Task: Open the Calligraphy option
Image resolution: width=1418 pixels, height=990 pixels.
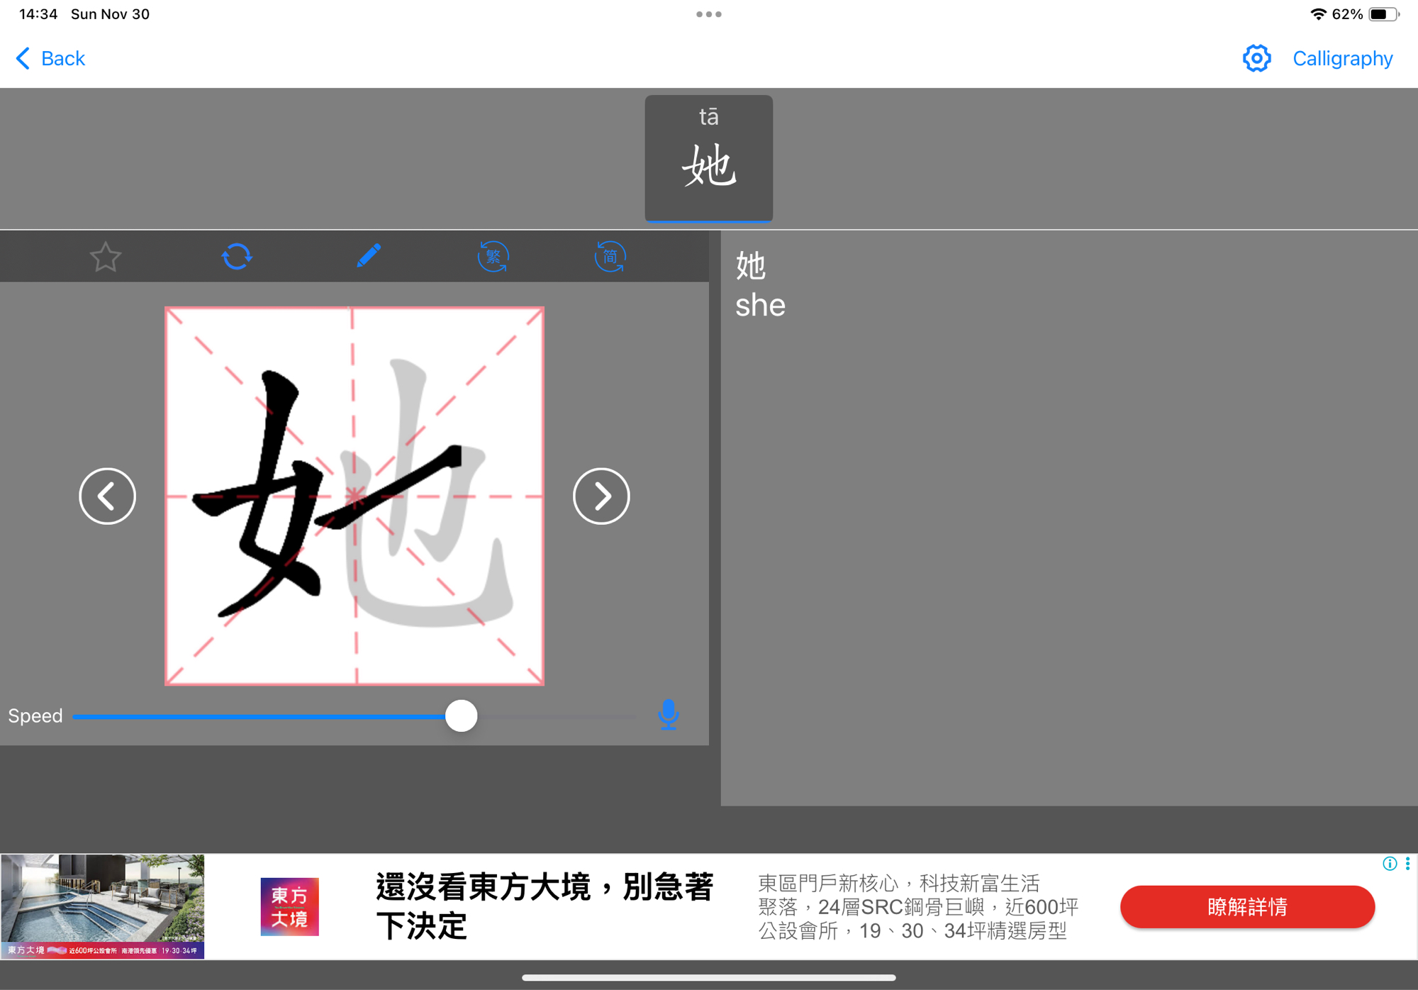Action: click(1342, 58)
